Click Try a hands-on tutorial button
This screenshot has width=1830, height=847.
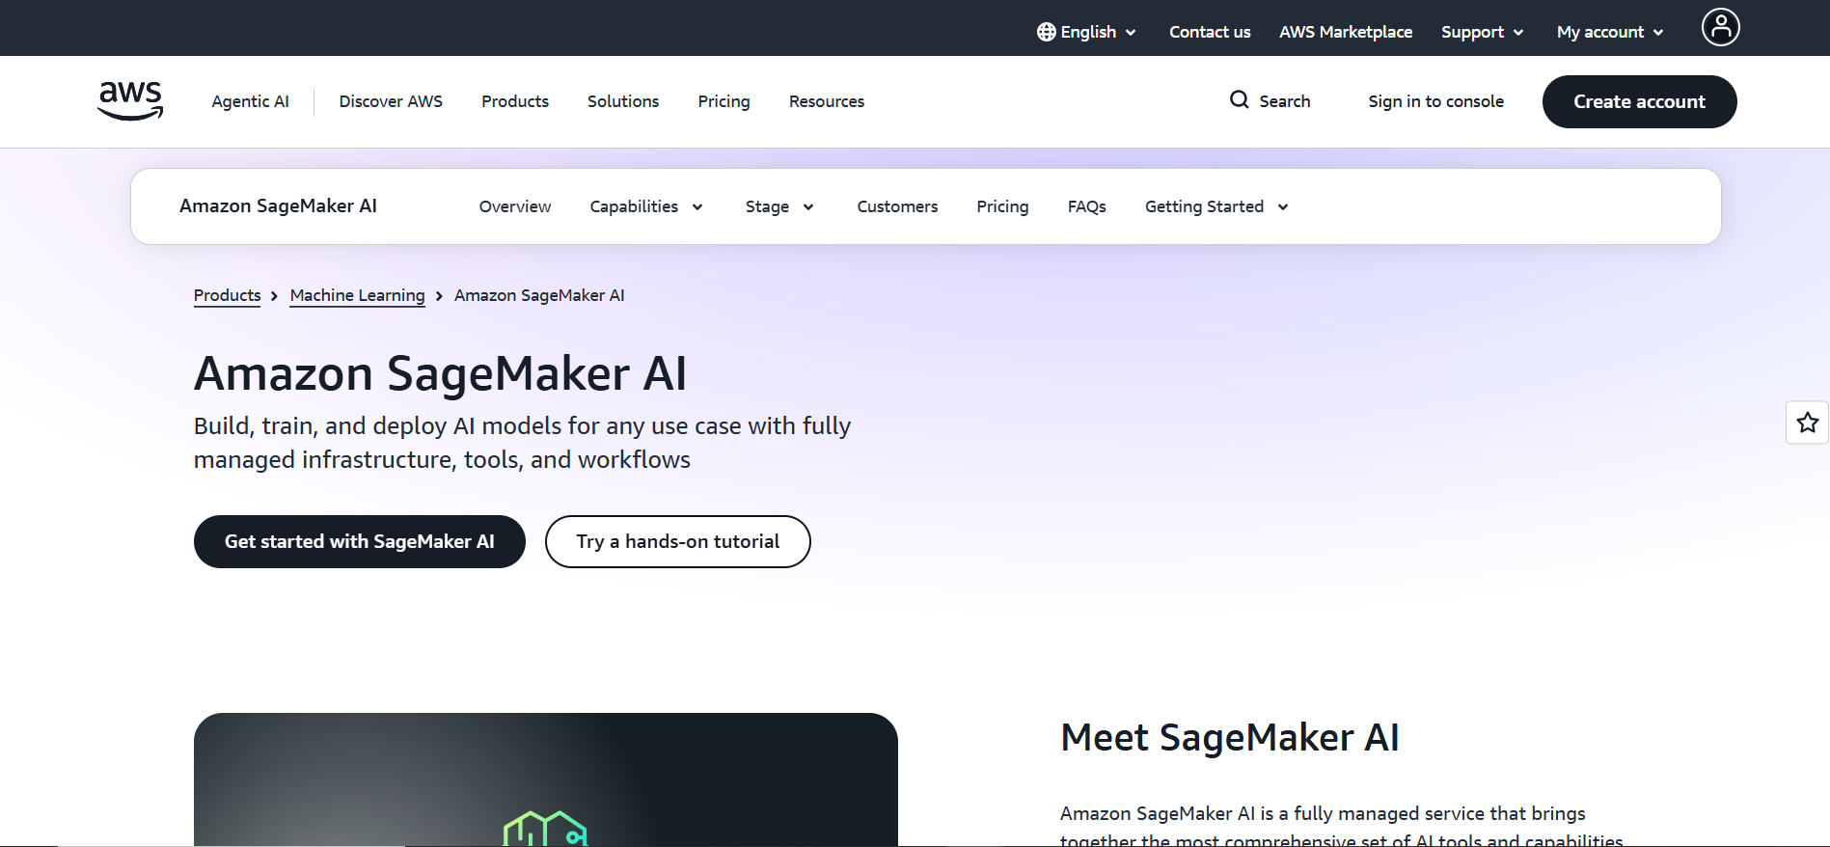[x=677, y=541]
